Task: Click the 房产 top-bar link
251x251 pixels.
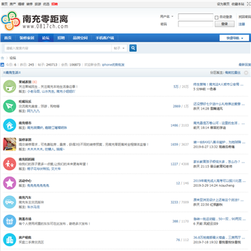Action: click(x=13, y=4)
